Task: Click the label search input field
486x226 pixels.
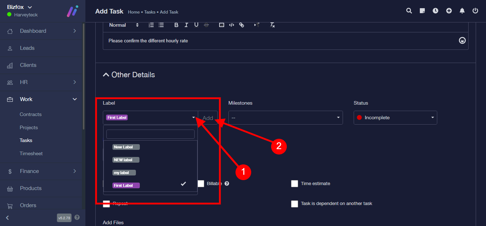Action: [150, 134]
